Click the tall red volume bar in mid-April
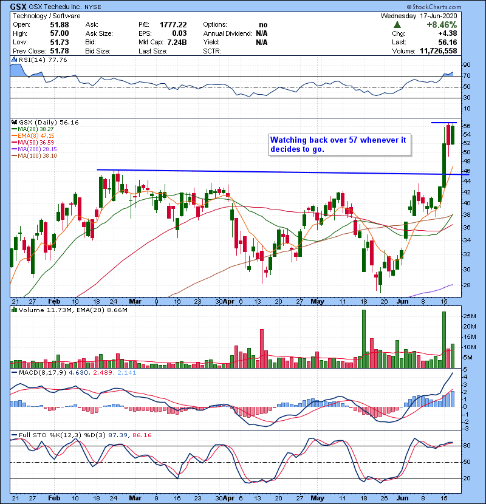 pos(262,349)
